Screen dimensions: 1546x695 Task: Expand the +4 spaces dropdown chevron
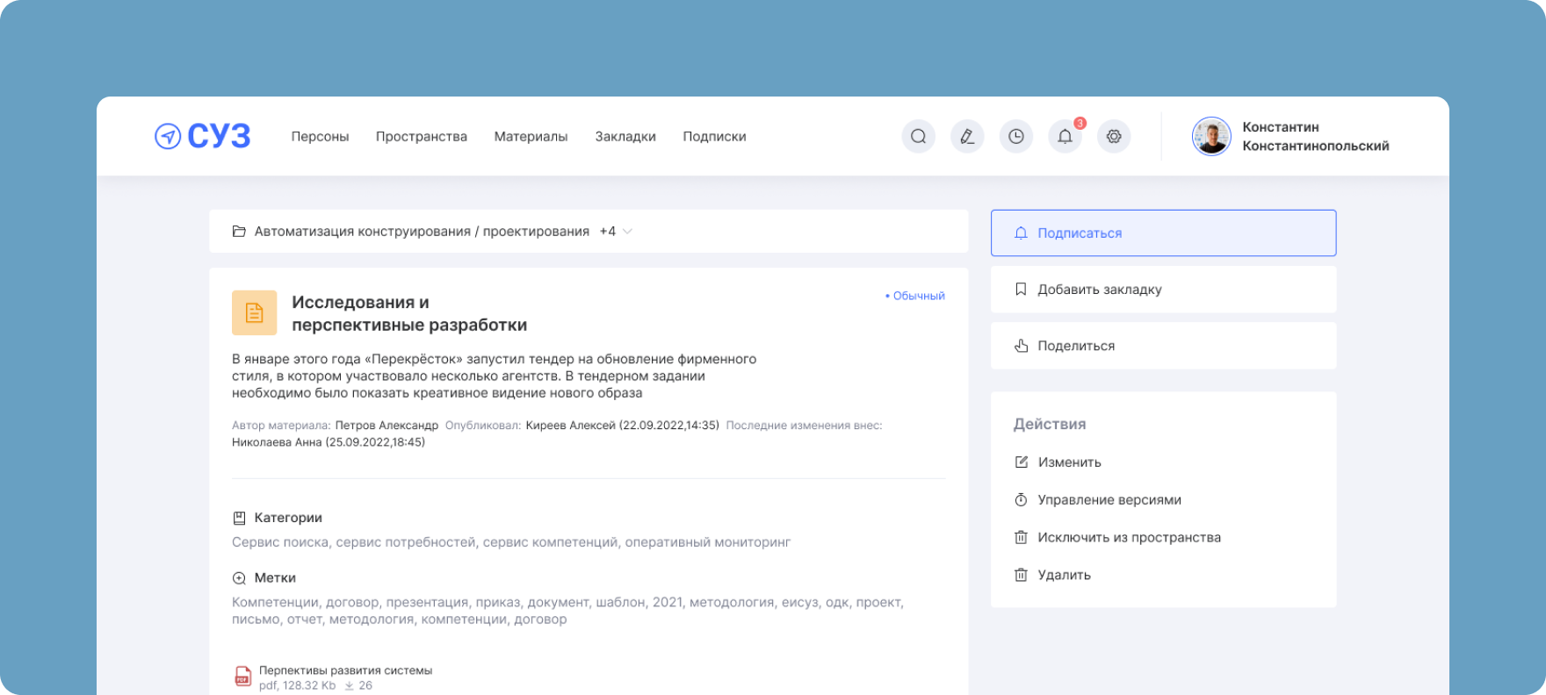pyautogui.click(x=627, y=232)
